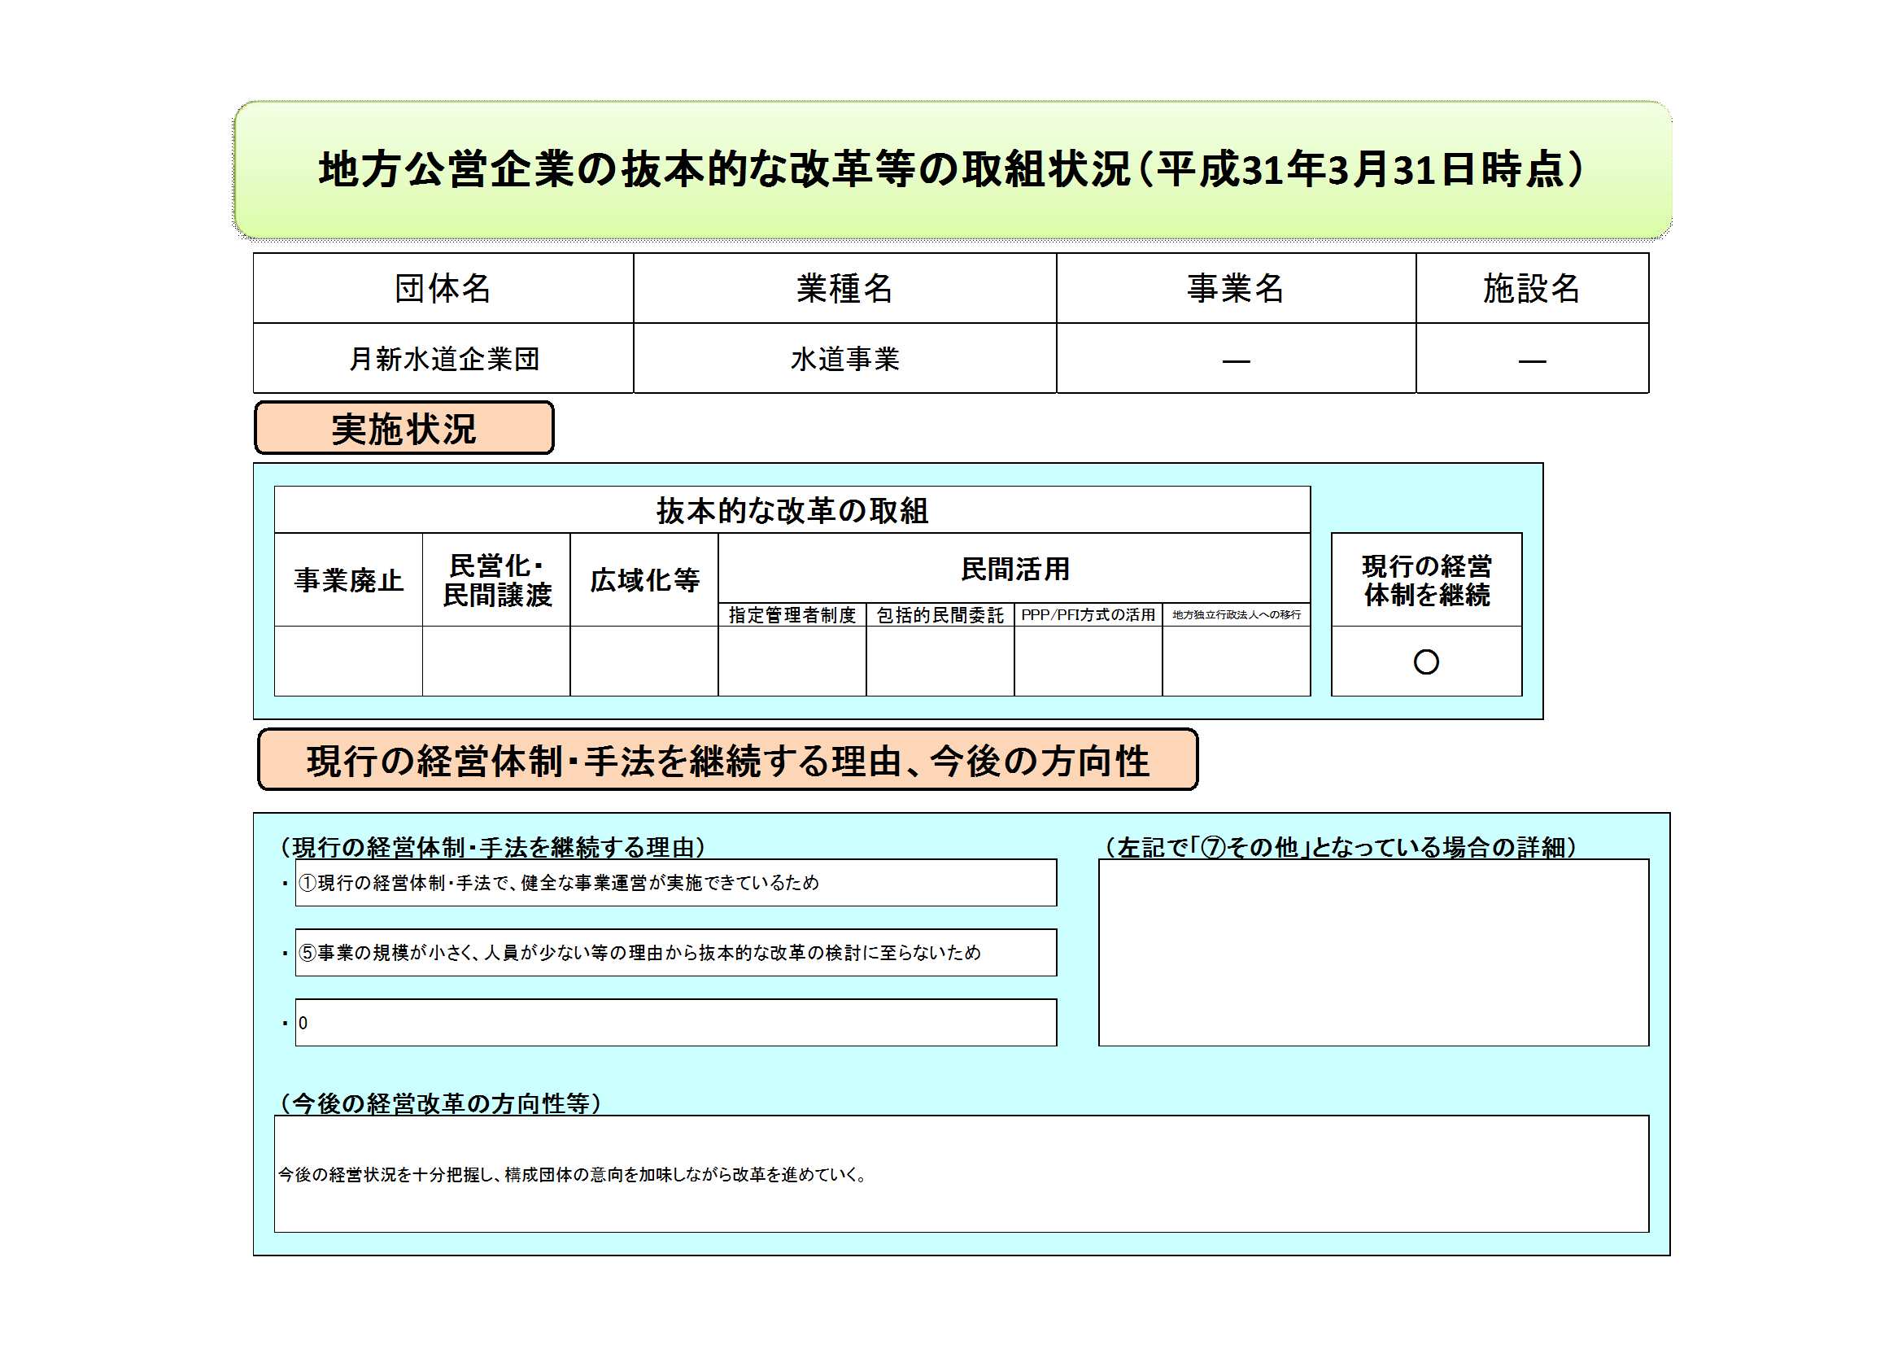Click the empty cell under 包括的民間委託

click(x=940, y=661)
